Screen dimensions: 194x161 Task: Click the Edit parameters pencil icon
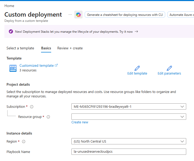pos(169,68)
